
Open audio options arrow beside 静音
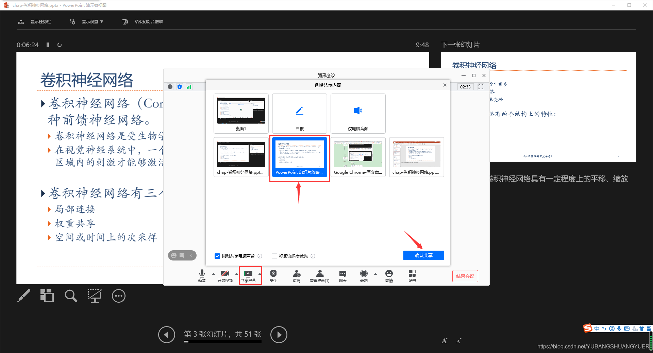214,274
